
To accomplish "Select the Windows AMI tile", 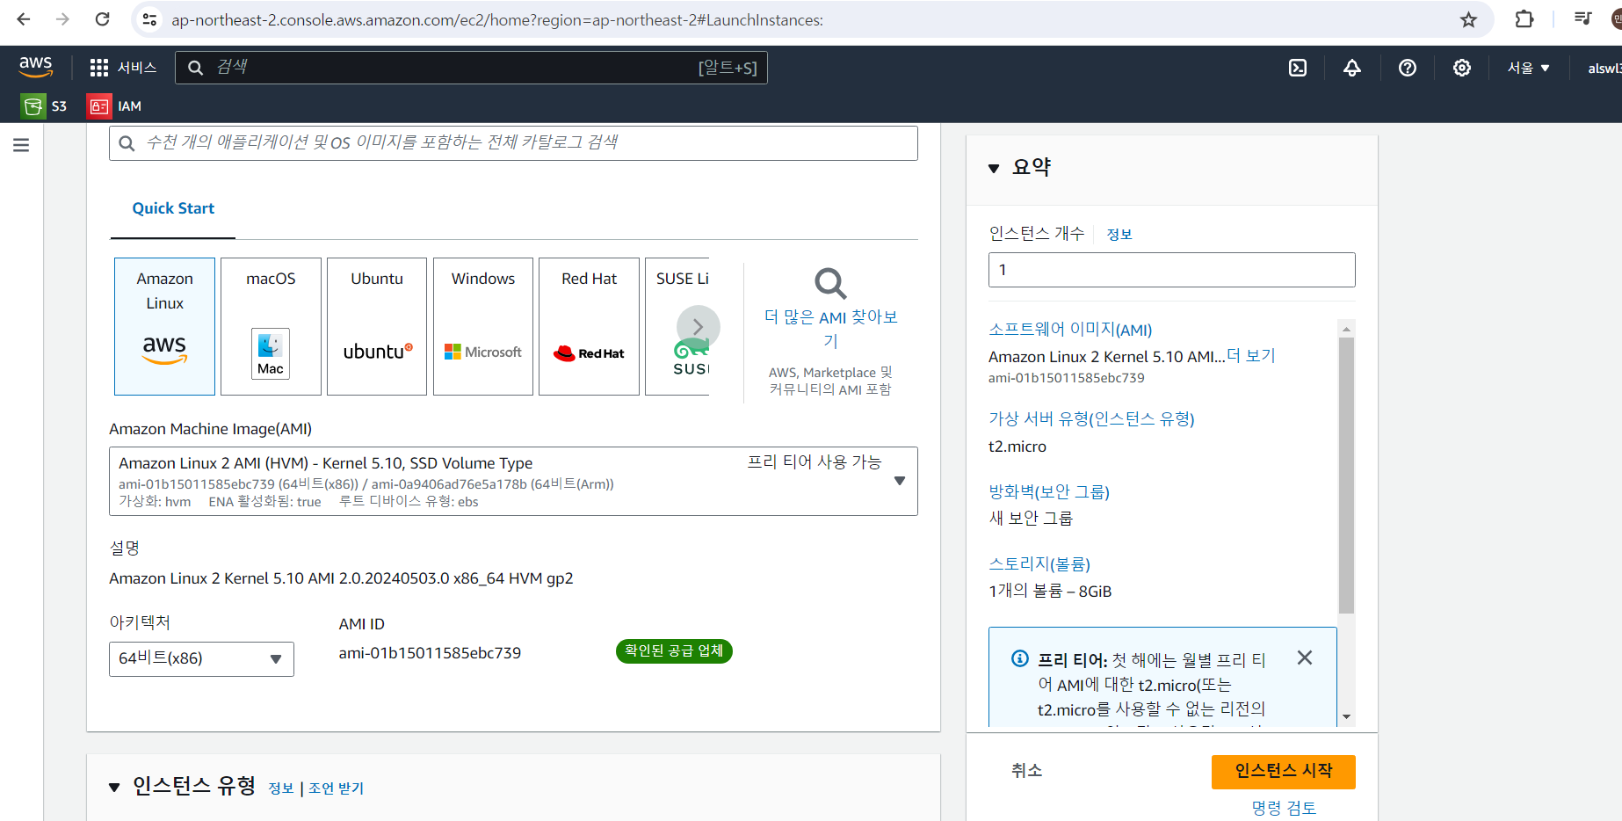I will point(483,326).
